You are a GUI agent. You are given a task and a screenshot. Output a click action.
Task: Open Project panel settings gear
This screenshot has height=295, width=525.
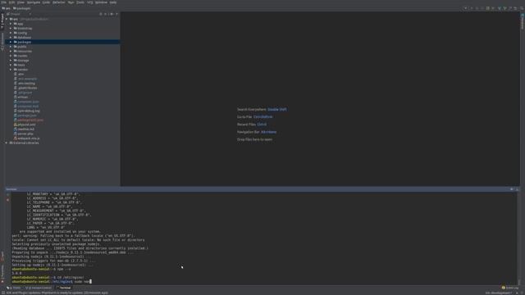pos(112,14)
